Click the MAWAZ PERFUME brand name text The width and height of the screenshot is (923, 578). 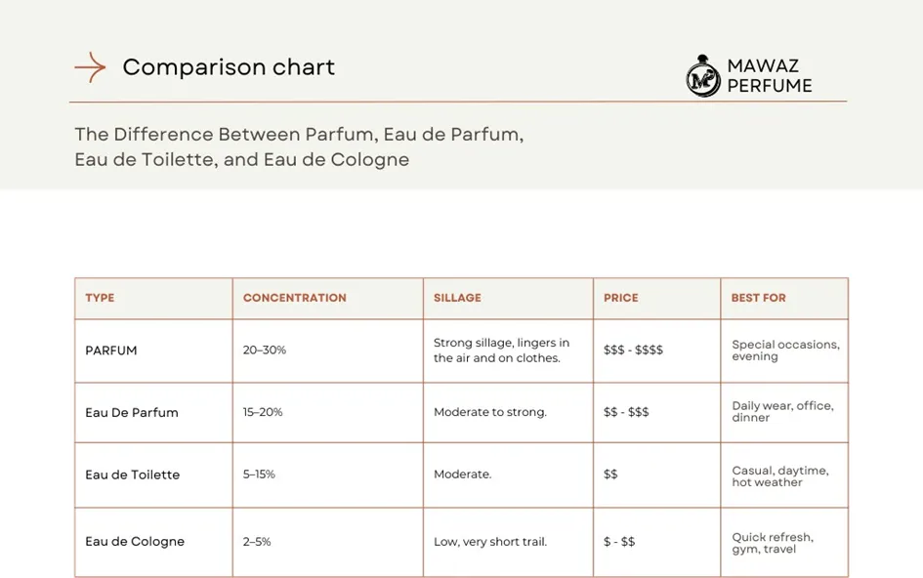pos(769,75)
